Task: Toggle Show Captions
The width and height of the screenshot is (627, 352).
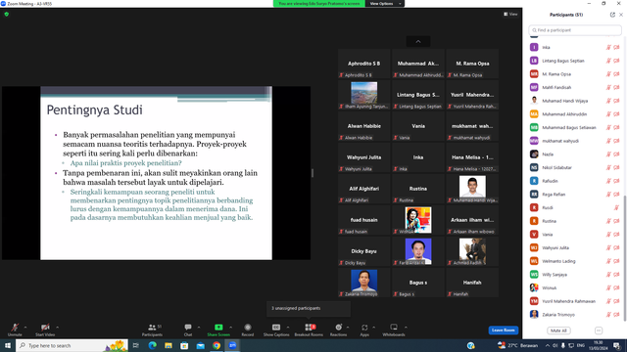Action: pos(276,330)
